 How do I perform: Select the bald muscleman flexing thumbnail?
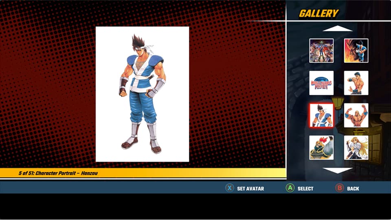tap(356, 115)
